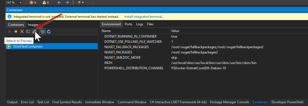Click the red error indicator showing 4
The height and width of the screenshot is (106, 308).
(x=33, y=3)
